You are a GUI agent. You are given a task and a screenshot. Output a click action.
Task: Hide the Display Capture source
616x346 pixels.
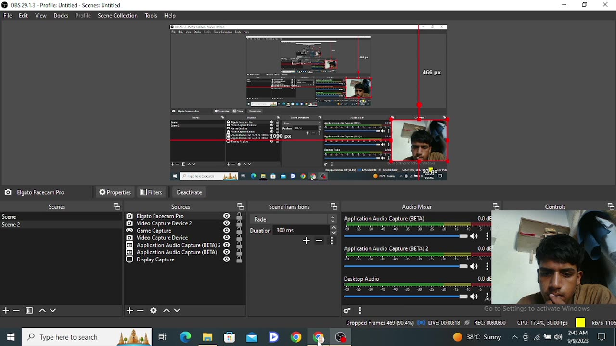coord(226,259)
